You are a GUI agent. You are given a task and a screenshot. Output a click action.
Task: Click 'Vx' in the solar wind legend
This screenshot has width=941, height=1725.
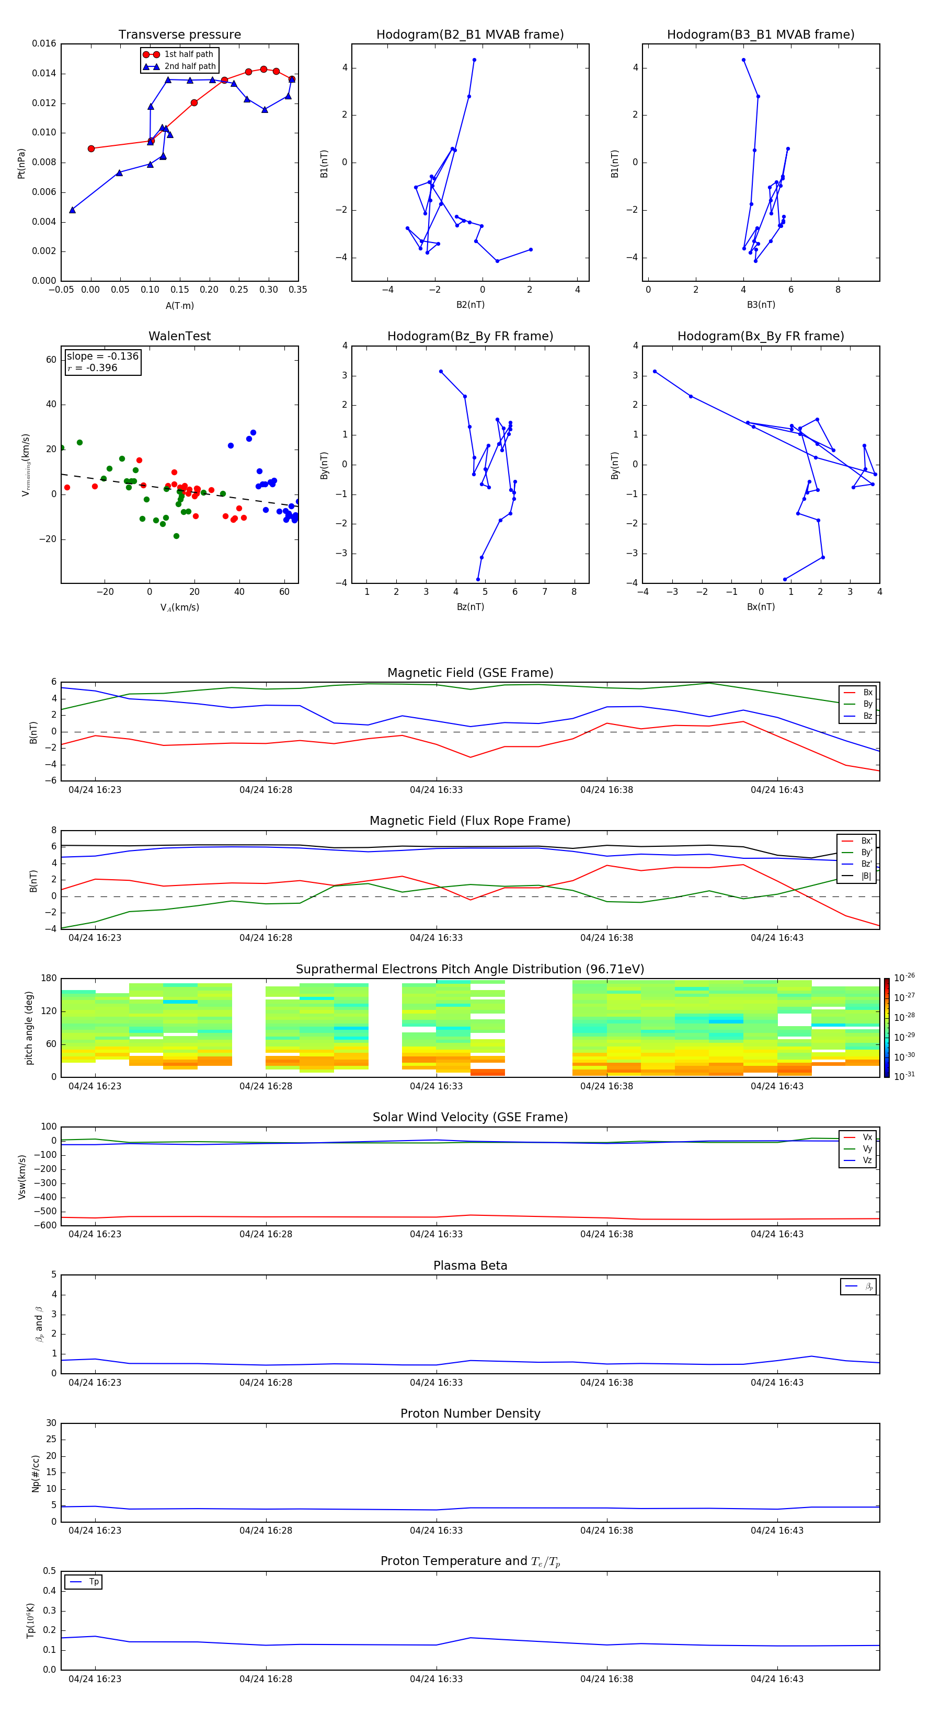pyautogui.click(x=867, y=1137)
